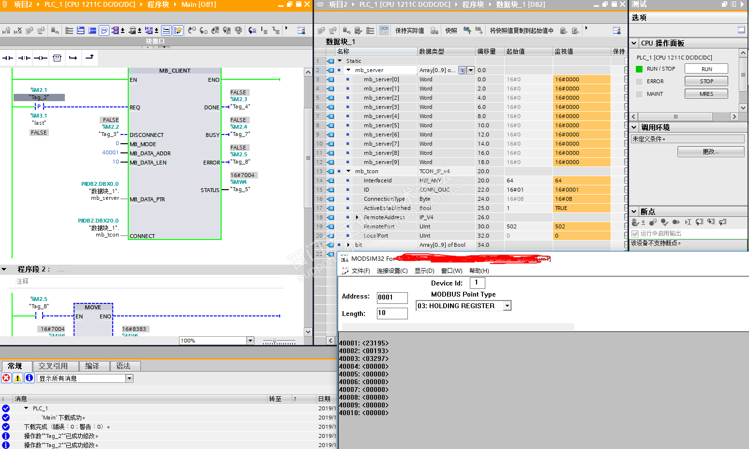Collapse the CPU 操作面板 section
The width and height of the screenshot is (749, 449).
(x=634, y=43)
